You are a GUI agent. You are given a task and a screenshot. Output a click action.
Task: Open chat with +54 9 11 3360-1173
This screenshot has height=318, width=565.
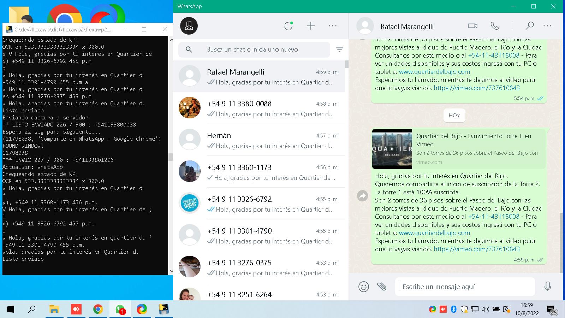pos(259,172)
